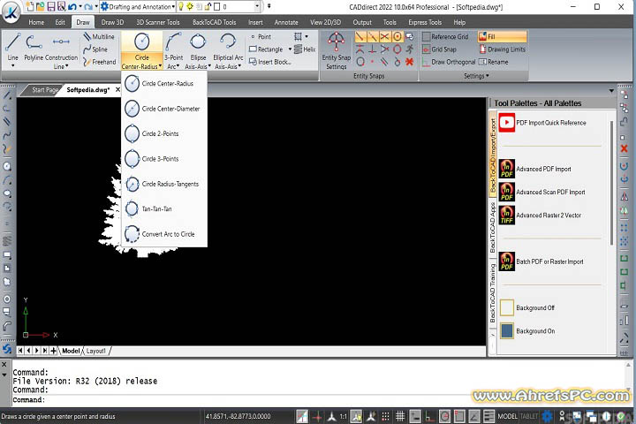Select the Rectangle tool
Image resolution: width=636 pixels, height=424 pixels.
(266, 49)
